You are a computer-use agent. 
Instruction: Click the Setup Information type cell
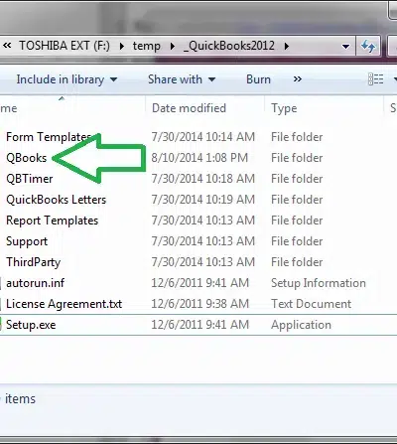[319, 283]
